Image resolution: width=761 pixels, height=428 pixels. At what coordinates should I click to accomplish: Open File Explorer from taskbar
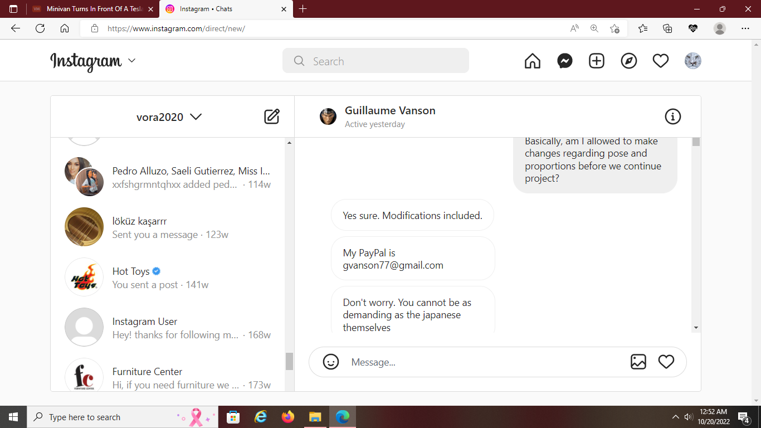(x=315, y=417)
